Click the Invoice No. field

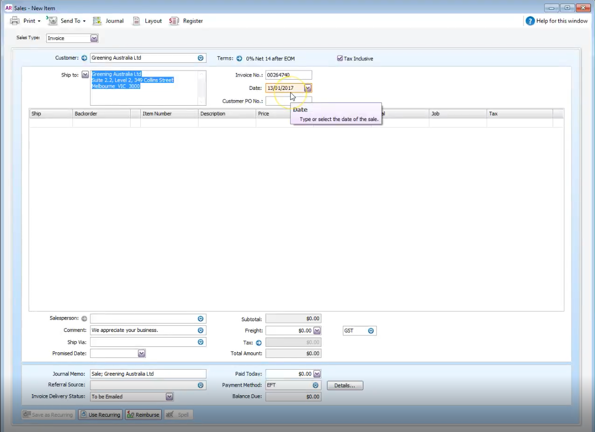pyautogui.click(x=289, y=75)
